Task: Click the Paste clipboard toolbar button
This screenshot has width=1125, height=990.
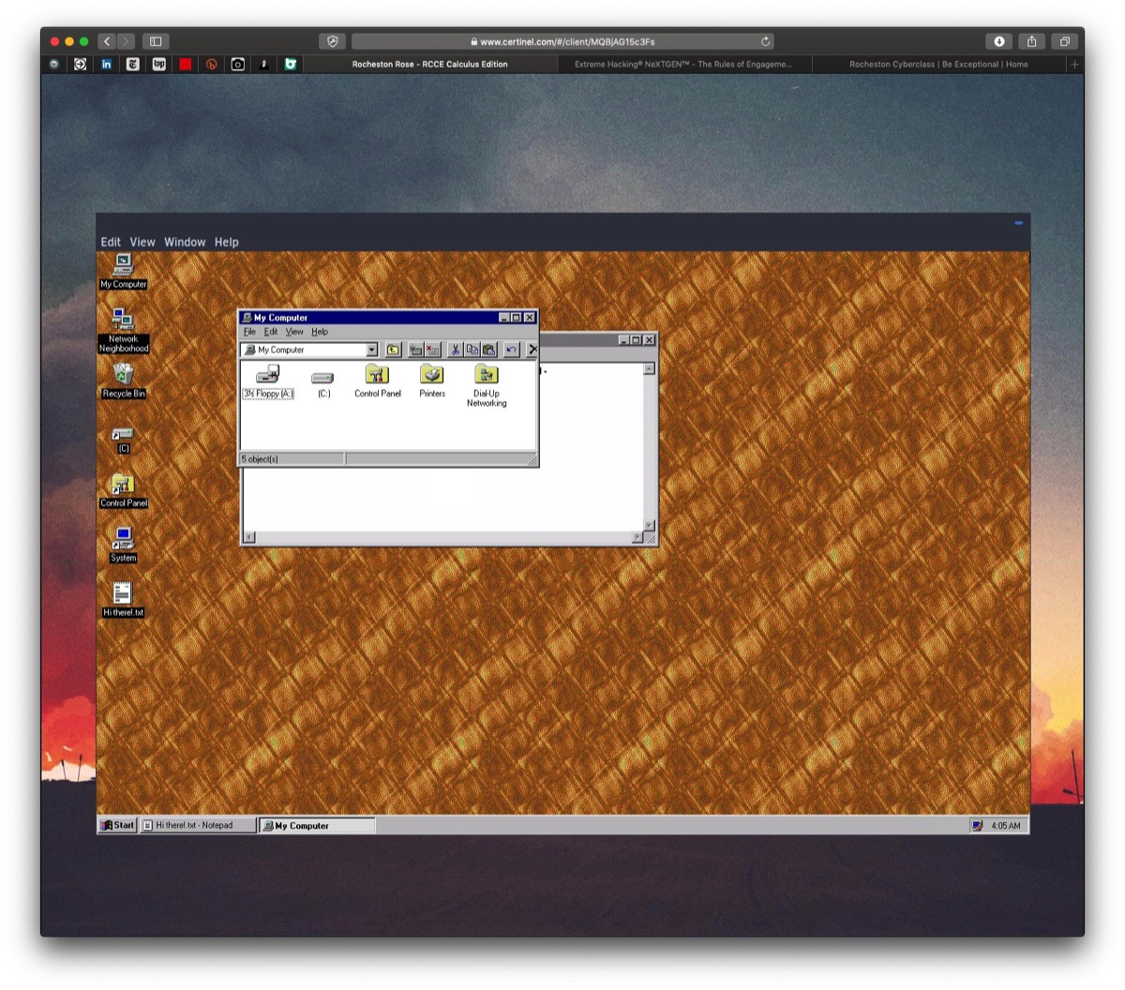Action: coord(488,350)
